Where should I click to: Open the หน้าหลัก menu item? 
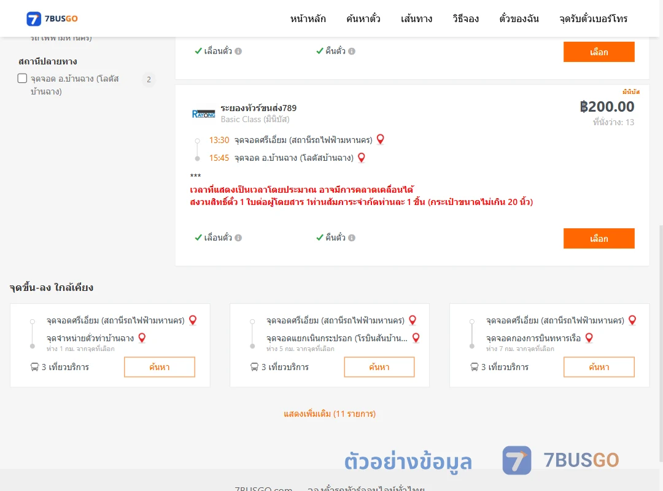[x=308, y=18]
